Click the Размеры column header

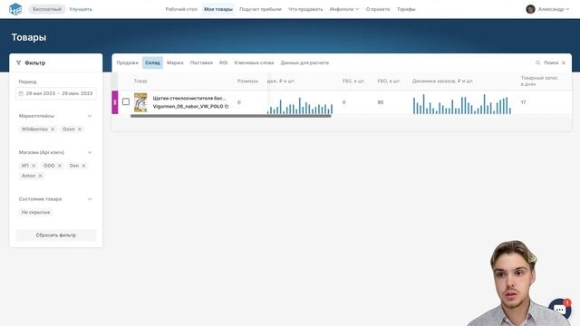247,81
